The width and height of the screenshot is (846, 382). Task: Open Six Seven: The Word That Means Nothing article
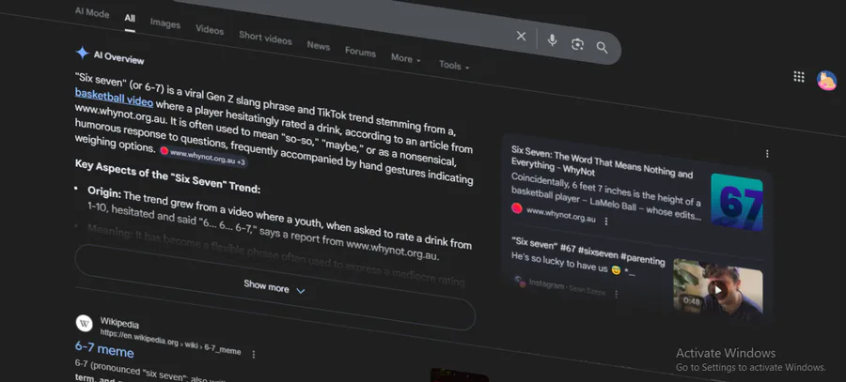tap(602, 160)
